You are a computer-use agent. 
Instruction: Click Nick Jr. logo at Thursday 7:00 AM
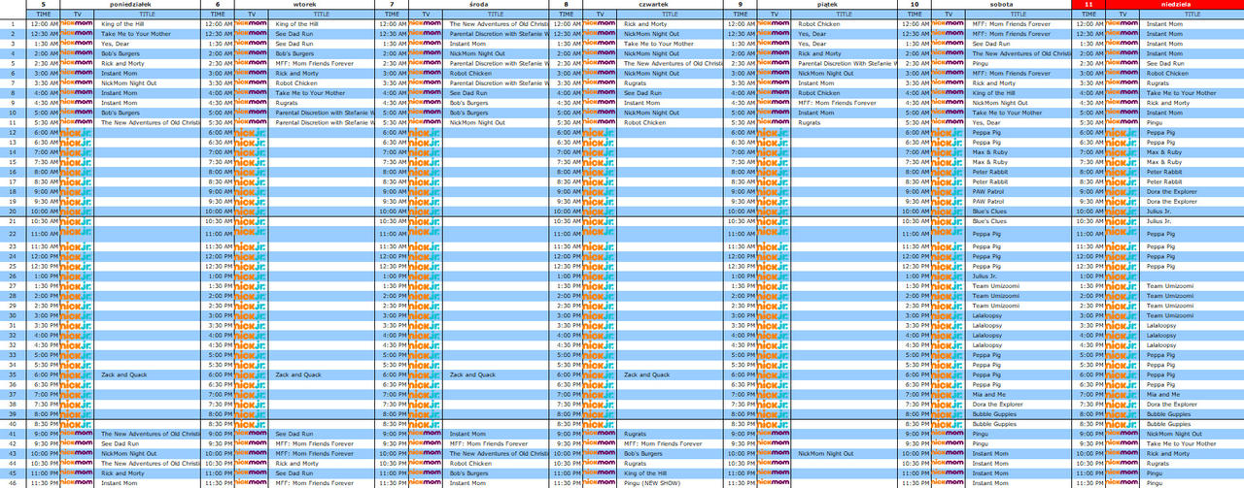pos(601,151)
